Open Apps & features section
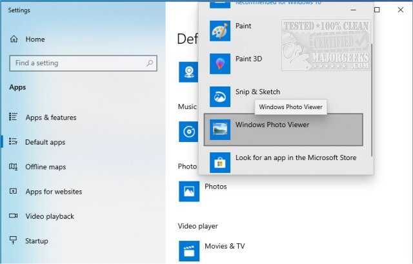Screen dimensions: 413x264 tap(51, 117)
